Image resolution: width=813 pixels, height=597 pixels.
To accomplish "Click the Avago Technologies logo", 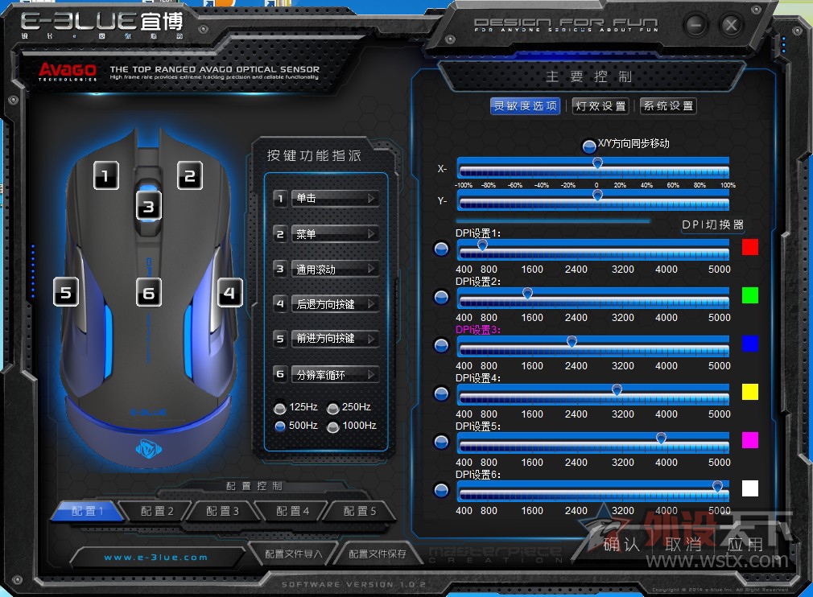I will (68, 72).
